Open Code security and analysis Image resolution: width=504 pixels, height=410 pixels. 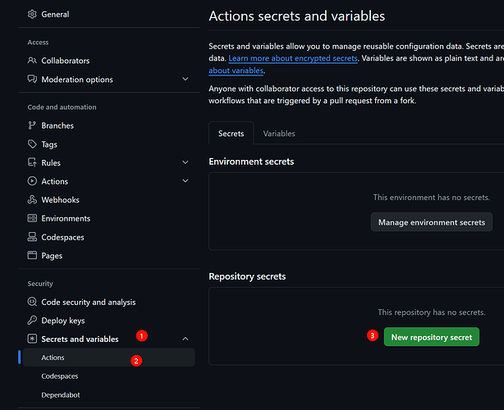point(89,302)
